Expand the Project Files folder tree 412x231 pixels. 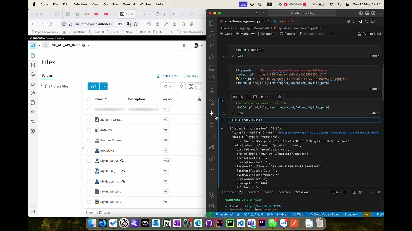pos(42,86)
